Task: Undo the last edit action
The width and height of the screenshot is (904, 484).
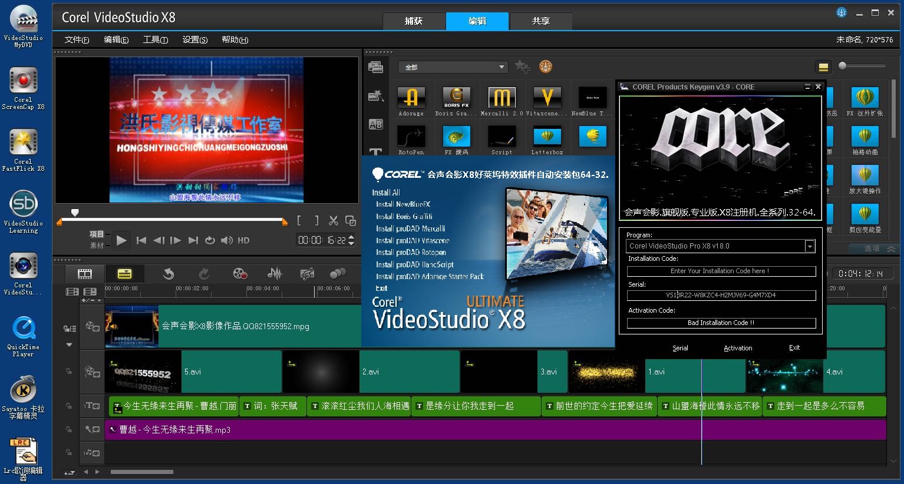Action: click(x=169, y=274)
